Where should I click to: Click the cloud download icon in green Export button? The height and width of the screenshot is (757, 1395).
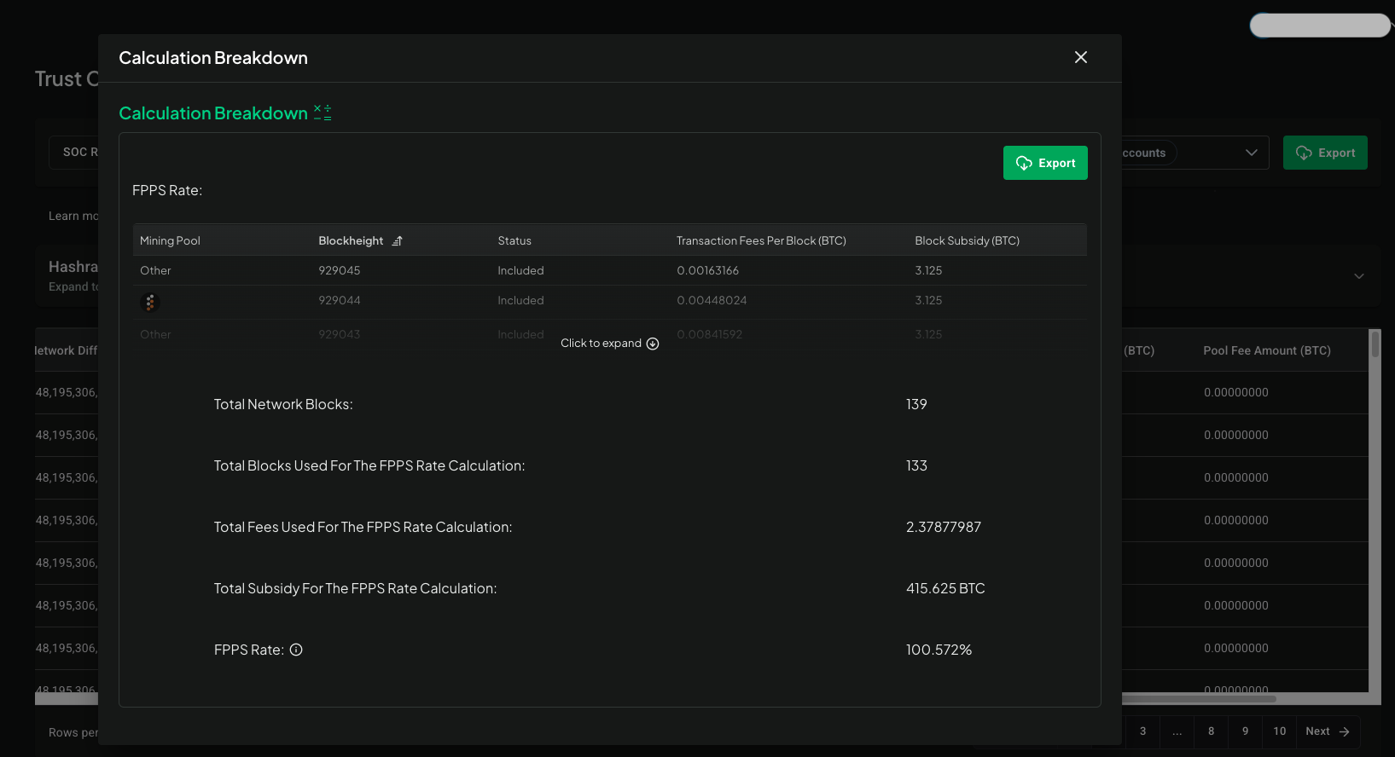(x=1024, y=163)
